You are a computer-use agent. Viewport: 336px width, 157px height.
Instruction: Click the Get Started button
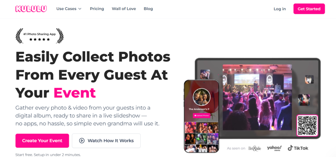(309, 9)
